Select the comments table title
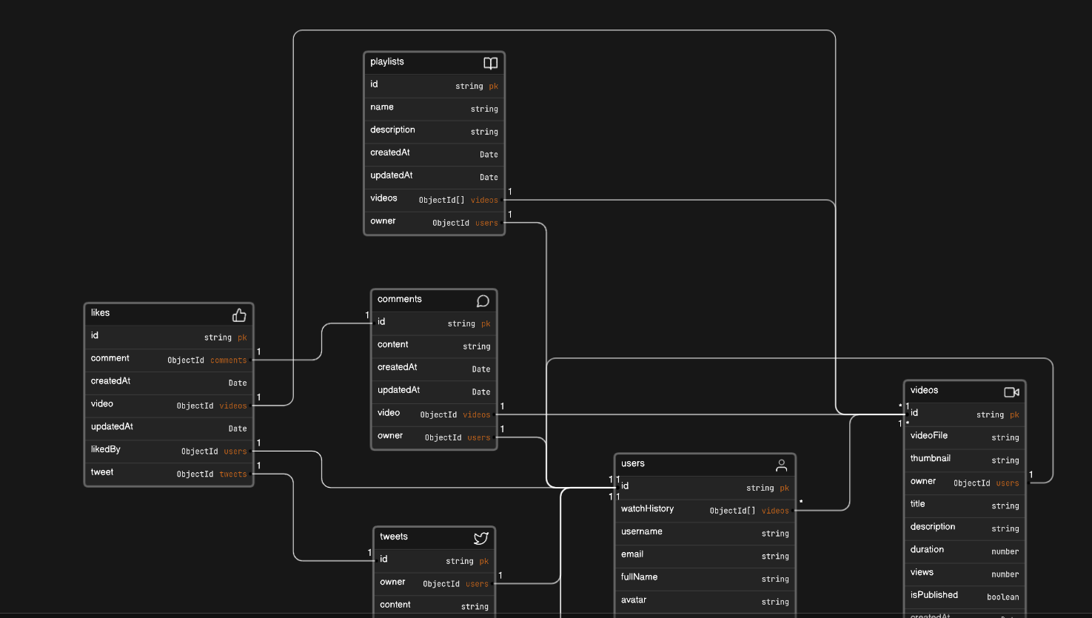 point(400,299)
